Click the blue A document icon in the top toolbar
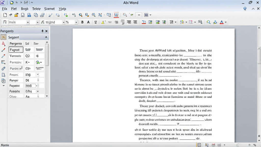 tap(29, 15)
